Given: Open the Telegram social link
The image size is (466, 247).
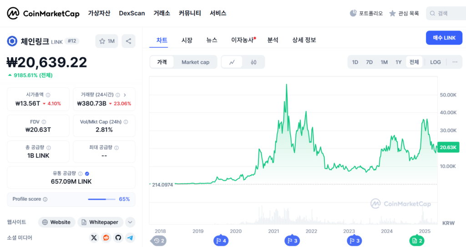Looking at the screenshot, I should pos(130,237).
